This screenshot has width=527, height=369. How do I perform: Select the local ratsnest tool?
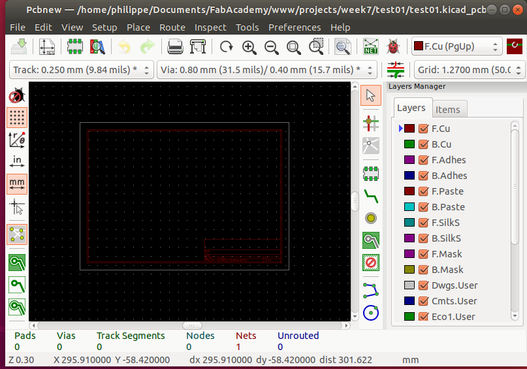[x=371, y=146]
